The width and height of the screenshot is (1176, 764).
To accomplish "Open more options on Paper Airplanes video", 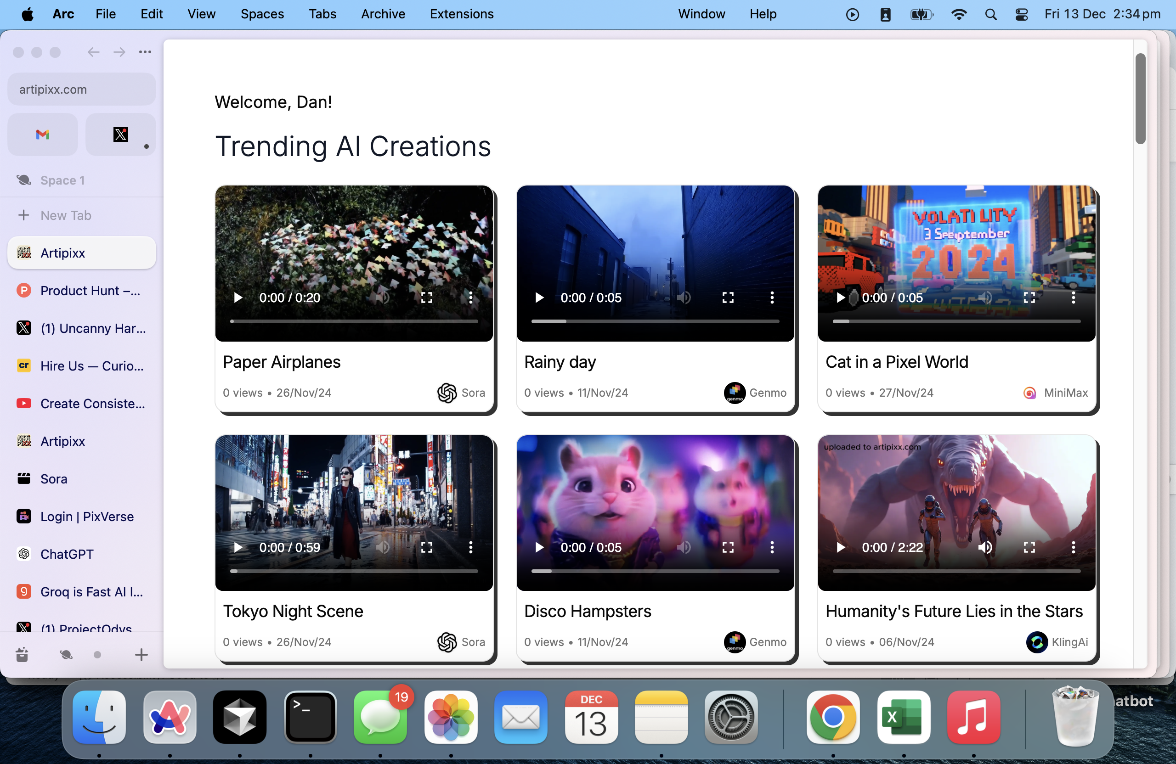I will [x=470, y=298].
